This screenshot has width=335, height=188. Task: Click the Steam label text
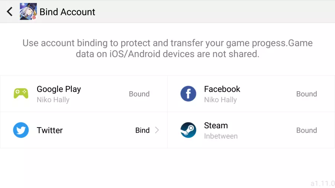[x=216, y=125]
